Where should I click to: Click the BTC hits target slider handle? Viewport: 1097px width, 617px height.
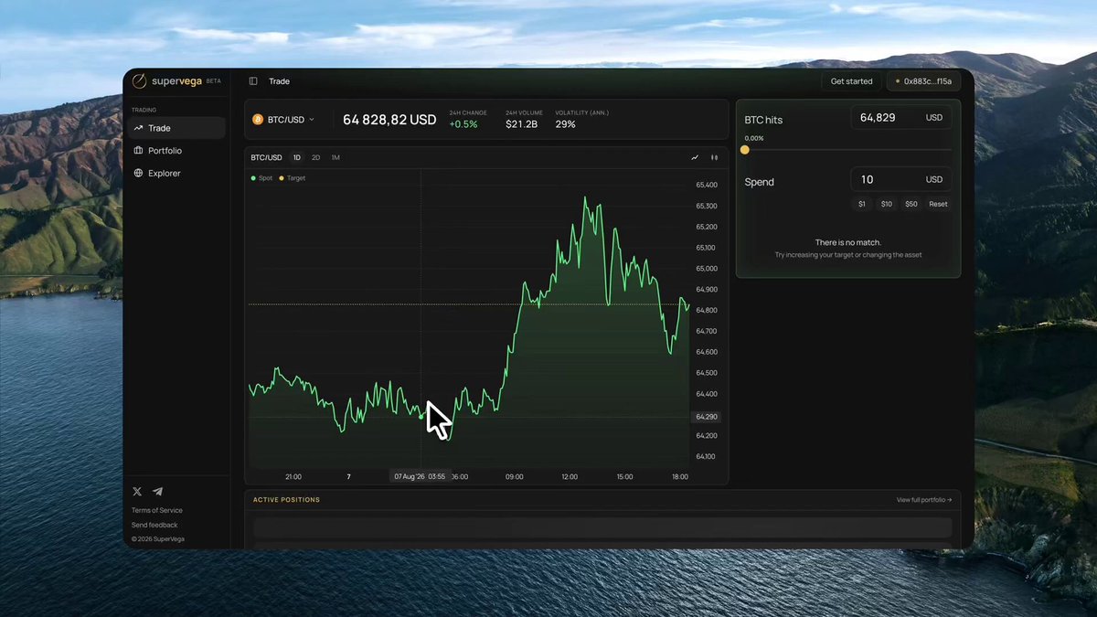[745, 150]
